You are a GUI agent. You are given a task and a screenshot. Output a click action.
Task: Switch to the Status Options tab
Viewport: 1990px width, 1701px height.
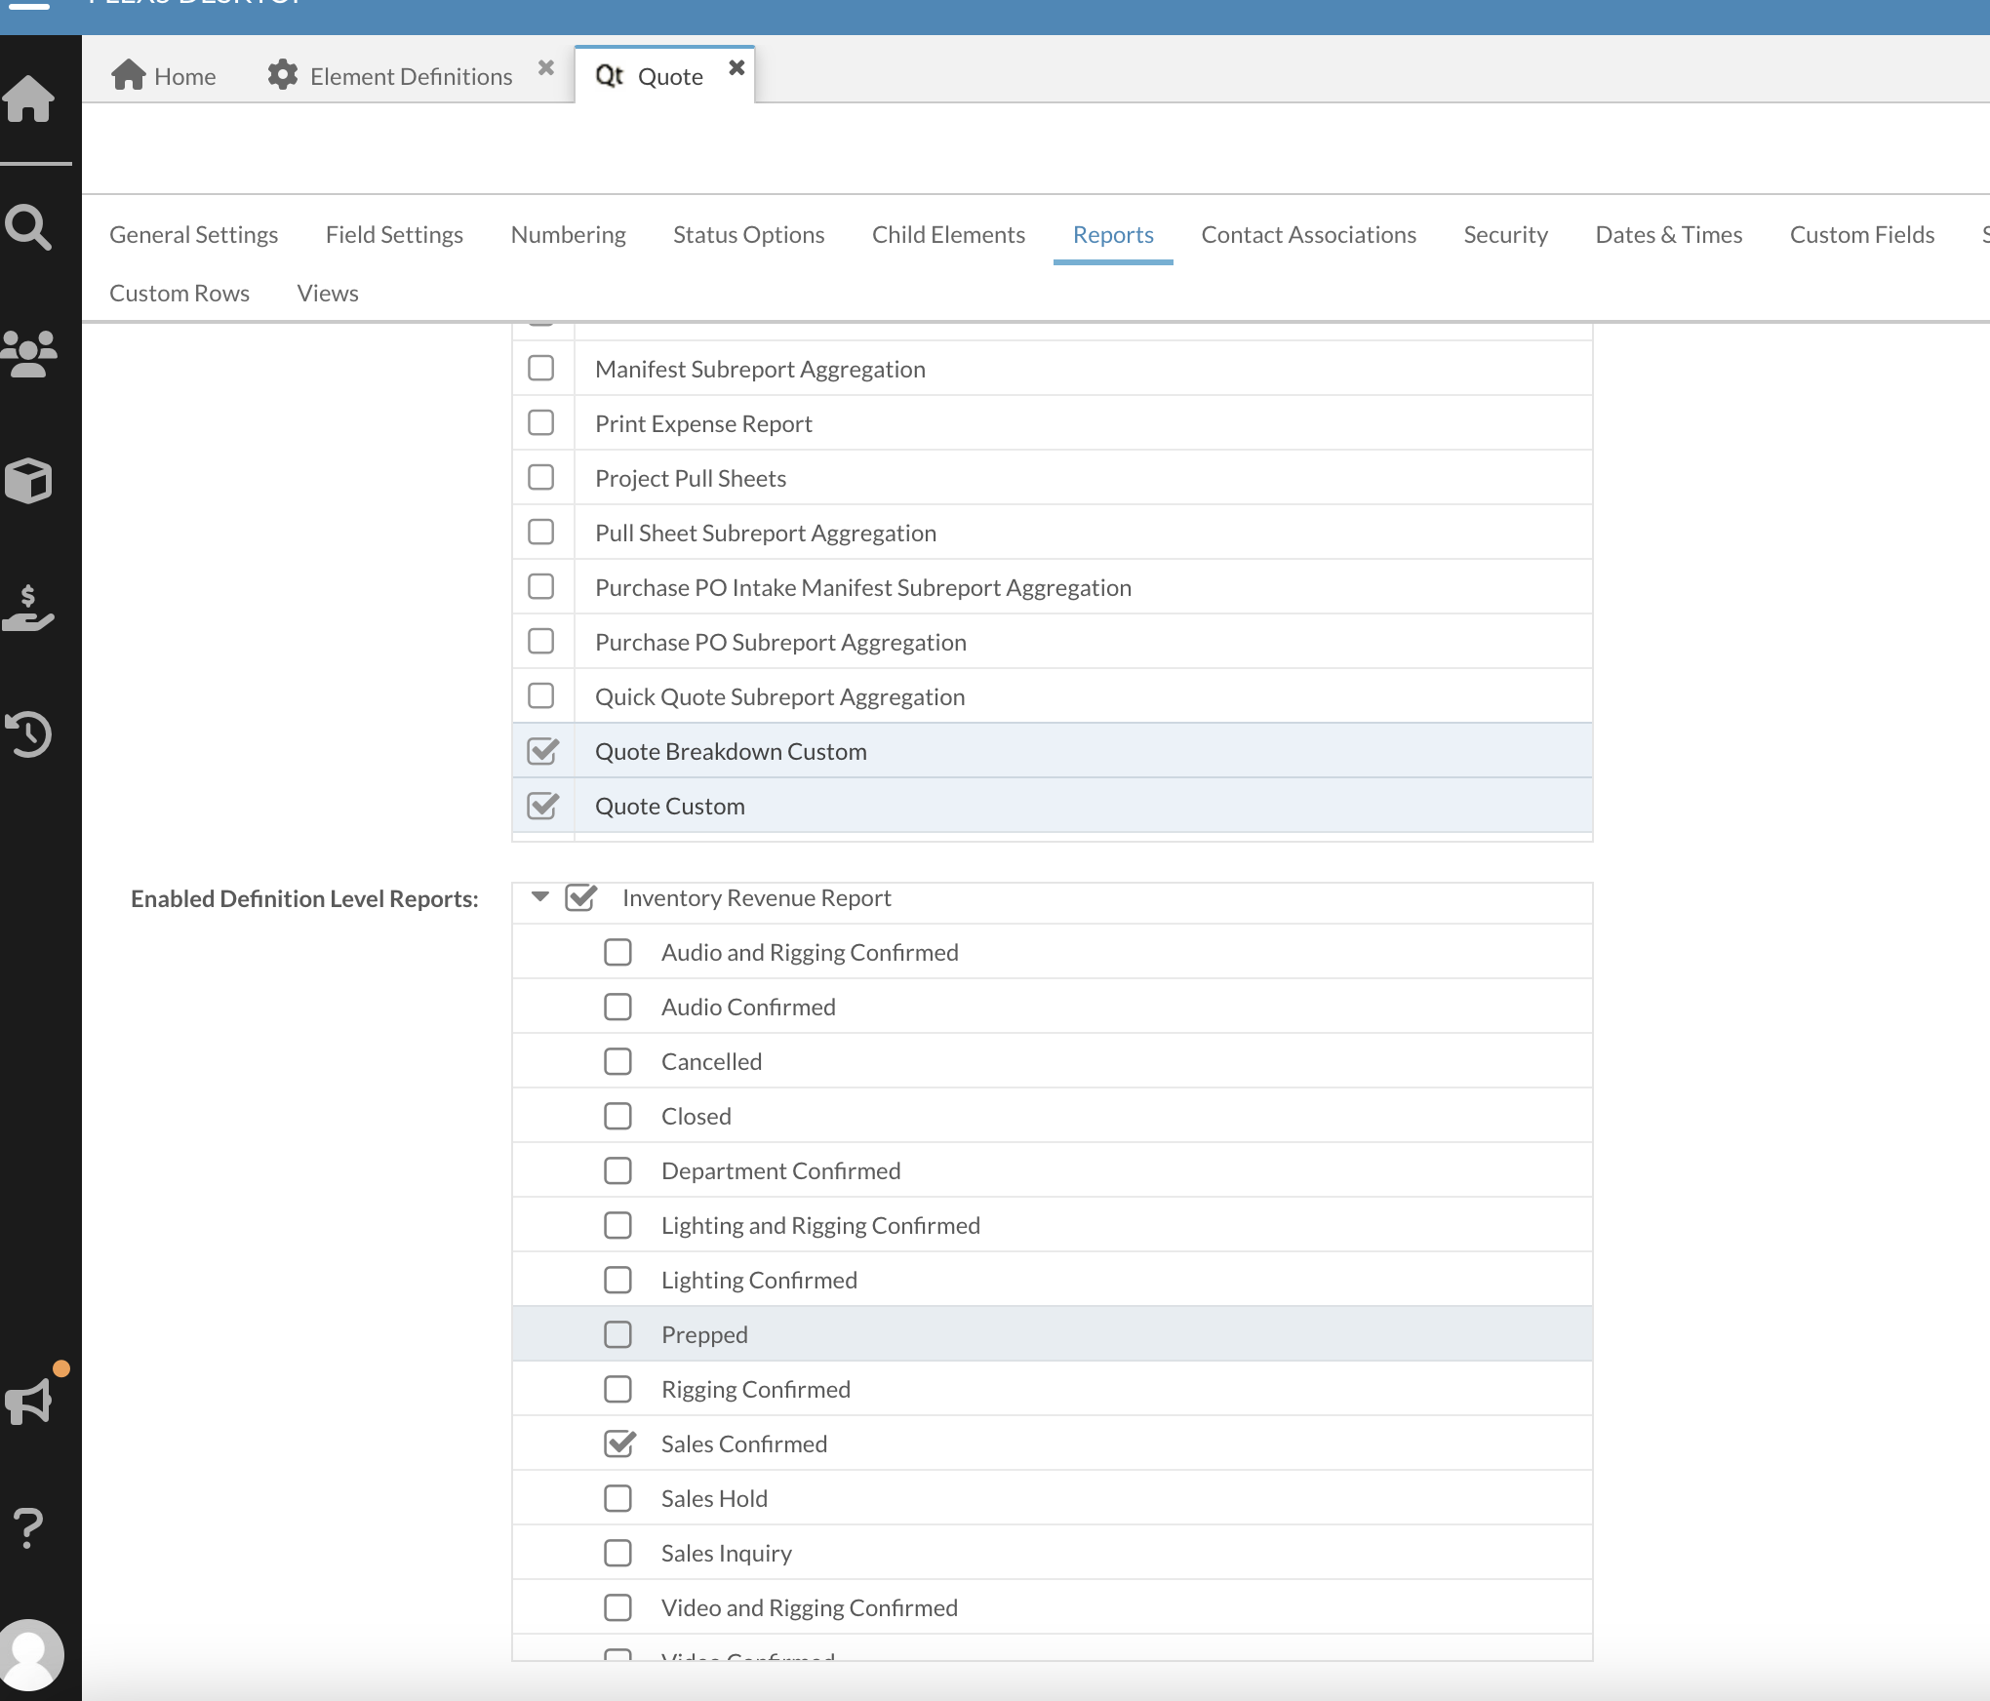748,235
